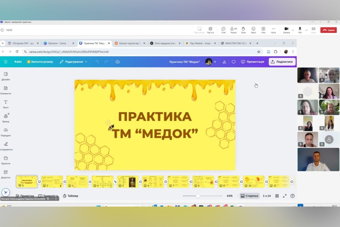Raise hand in Teams meeting

[x=243, y=30]
